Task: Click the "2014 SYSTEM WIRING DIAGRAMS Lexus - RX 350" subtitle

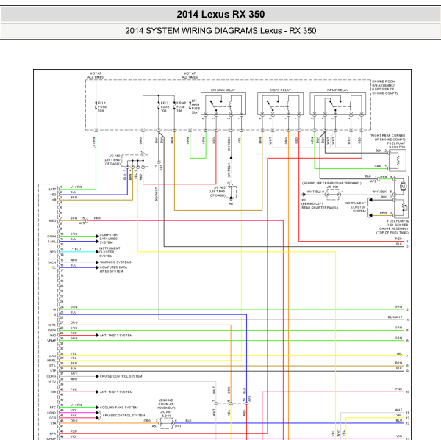Action: [x=220, y=31]
